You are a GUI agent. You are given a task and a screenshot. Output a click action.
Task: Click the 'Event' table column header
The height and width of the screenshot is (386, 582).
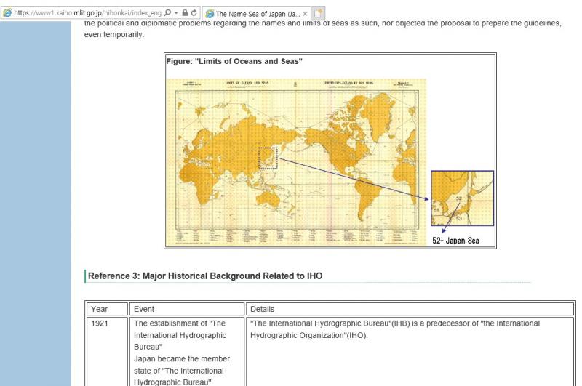145,308
